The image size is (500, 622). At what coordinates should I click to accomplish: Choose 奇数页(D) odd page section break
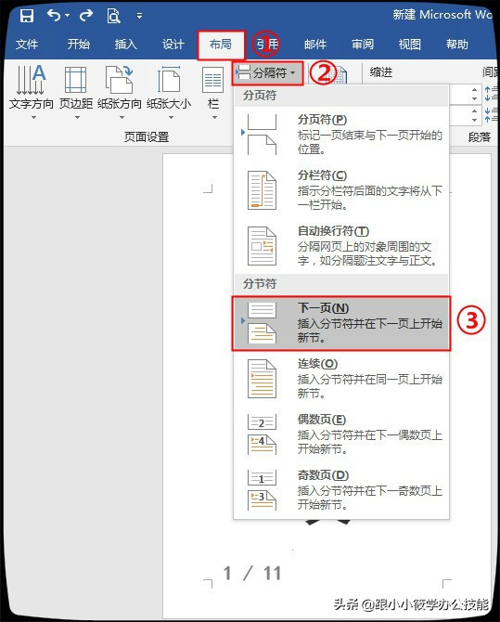[341, 490]
